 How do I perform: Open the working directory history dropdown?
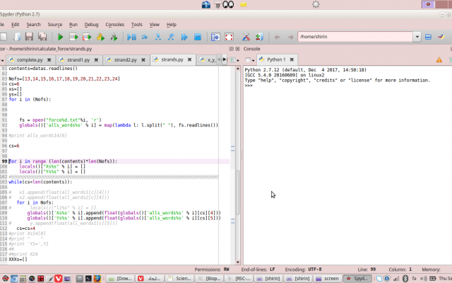(417, 37)
